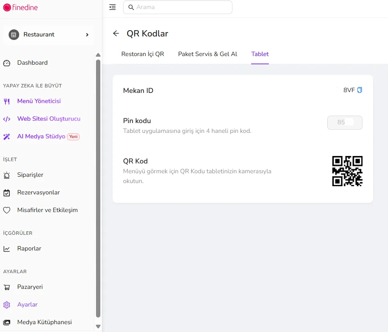This screenshot has width=388, height=332.
Task: Click the Pin kodu field
Action: 345,122
